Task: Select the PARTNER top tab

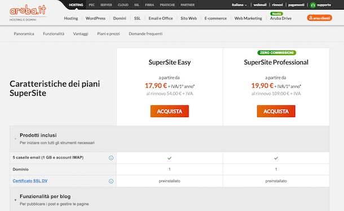Action: coord(187,5)
